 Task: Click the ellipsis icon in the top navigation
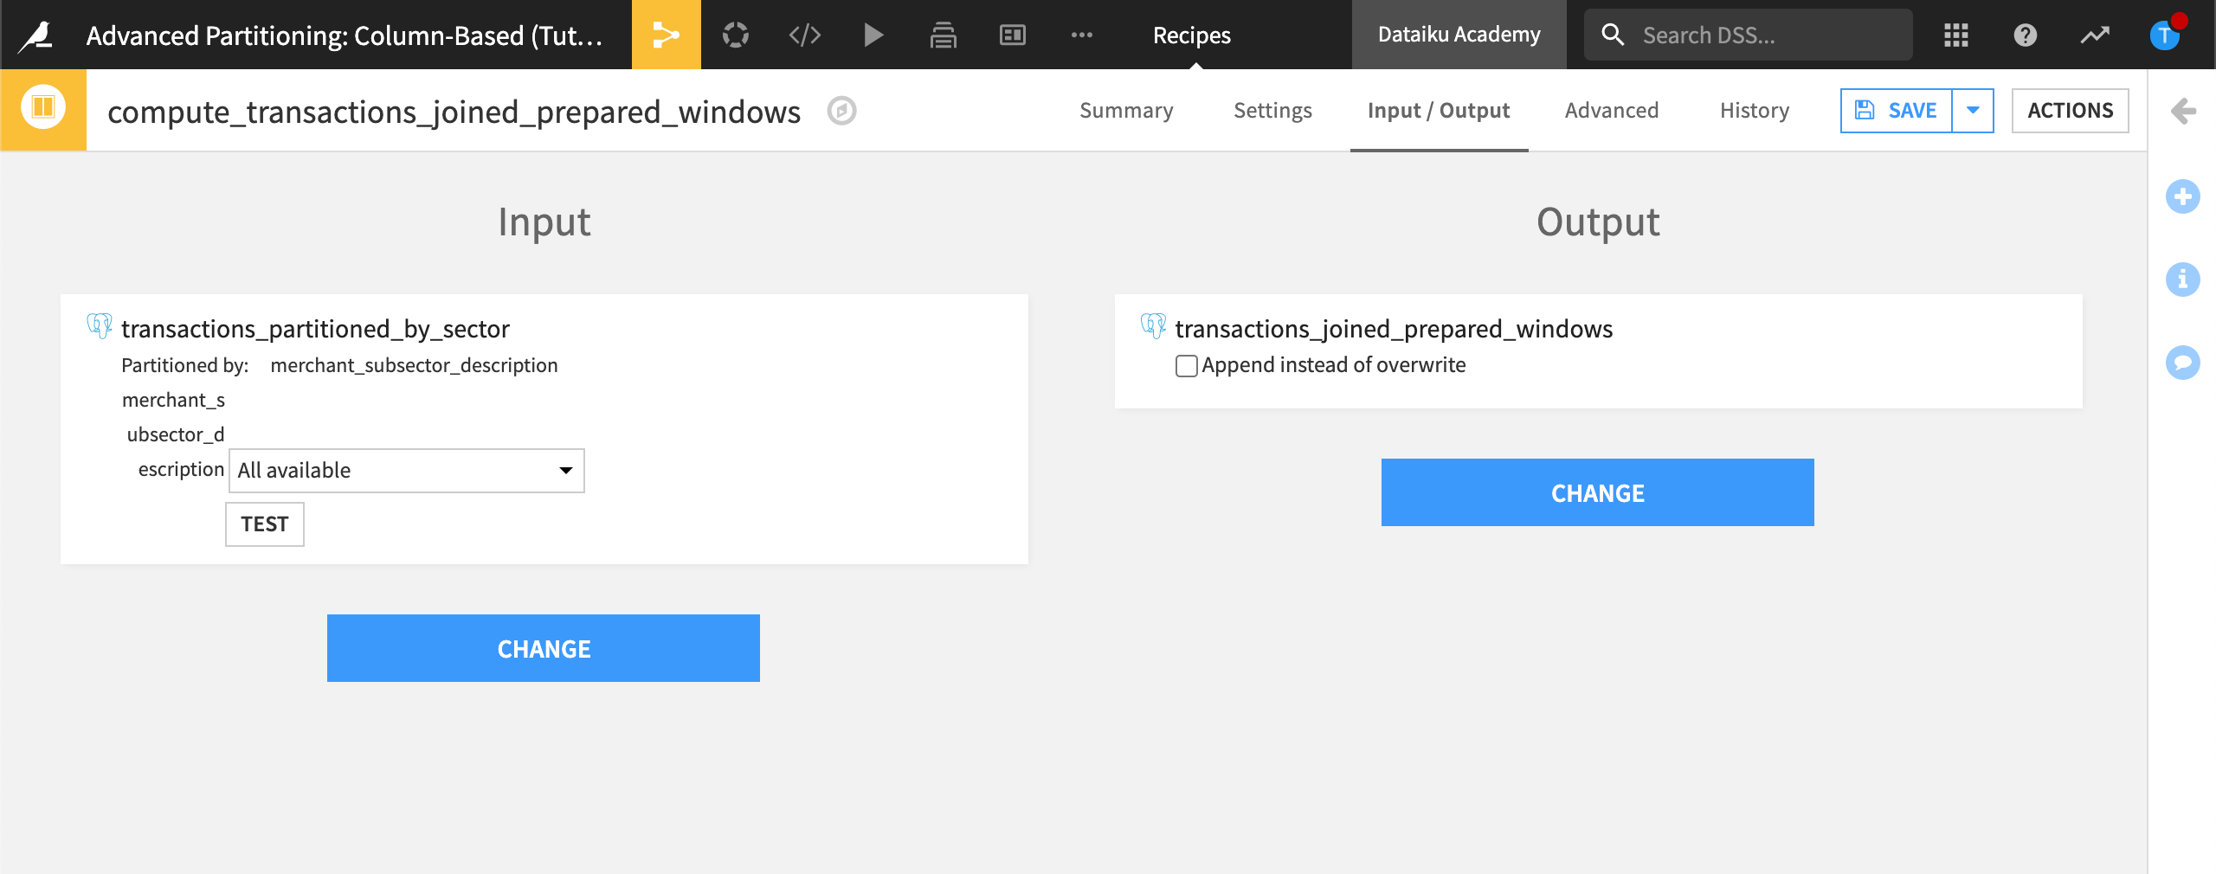point(1081,35)
